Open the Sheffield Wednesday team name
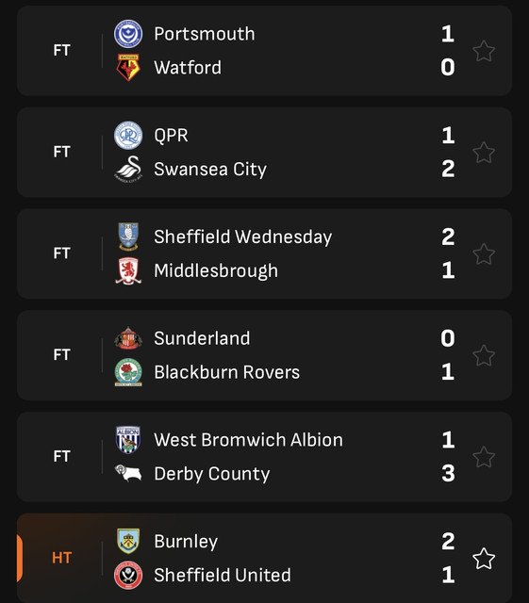 point(243,236)
